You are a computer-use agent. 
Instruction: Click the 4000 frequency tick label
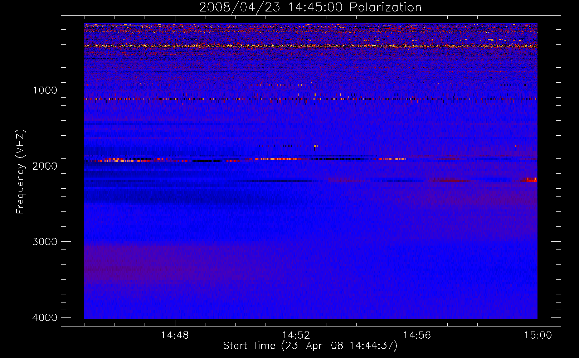(x=45, y=318)
